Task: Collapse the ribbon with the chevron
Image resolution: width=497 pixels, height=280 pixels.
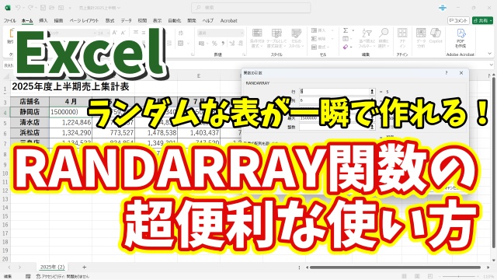Action: tap(490, 54)
